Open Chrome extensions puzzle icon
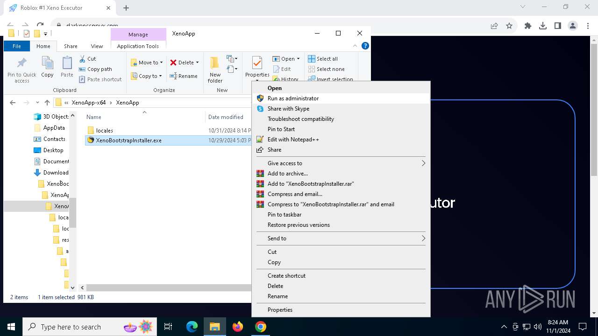The image size is (598, 336). click(528, 26)
